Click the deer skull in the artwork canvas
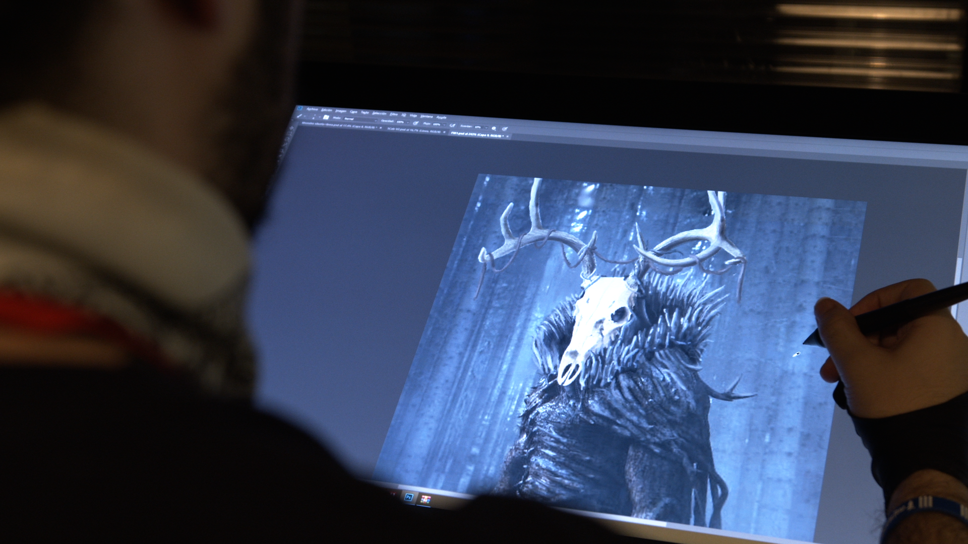The width and height of the screenshot is (968, 544). (x=597, y=327)
